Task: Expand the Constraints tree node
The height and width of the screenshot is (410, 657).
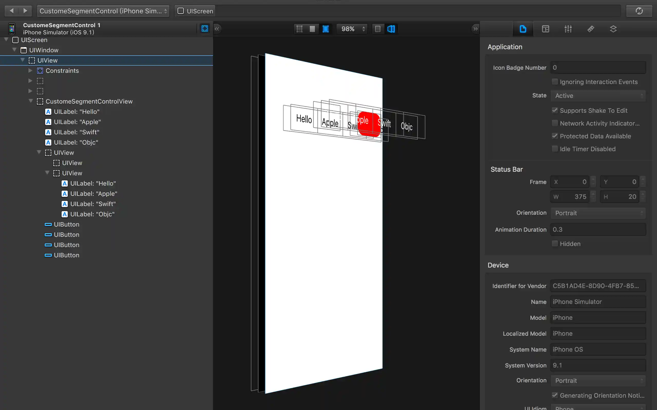Action: (x=30, y=70)
